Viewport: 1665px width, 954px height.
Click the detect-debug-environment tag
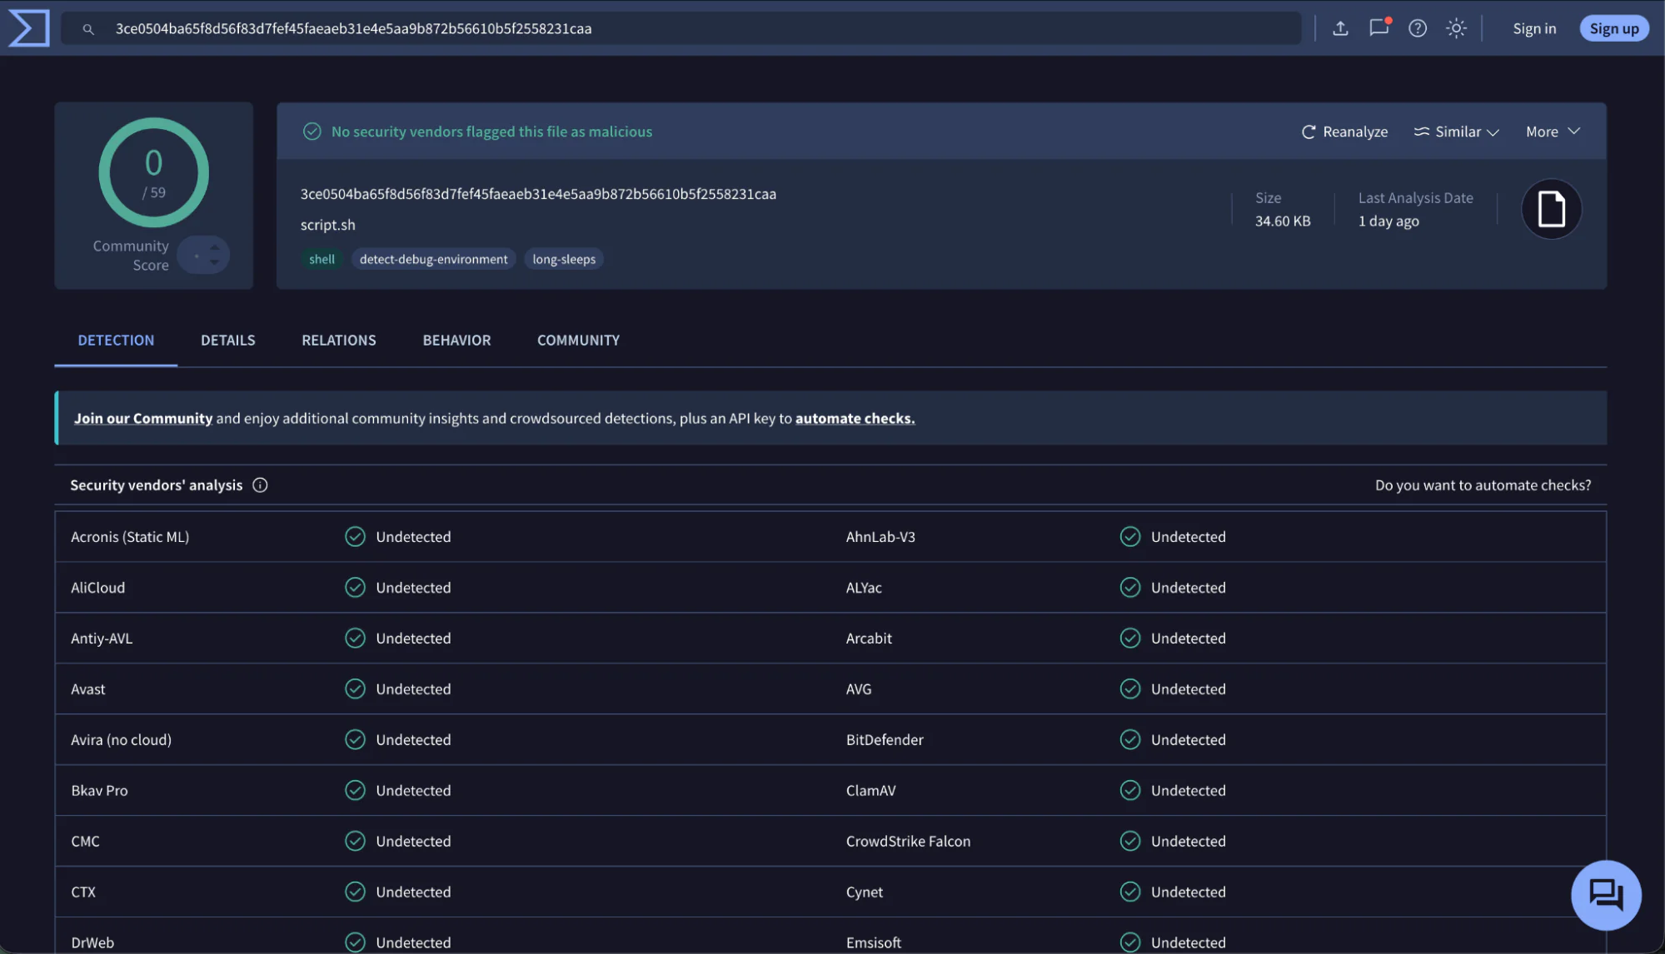[x=433, y=259]
